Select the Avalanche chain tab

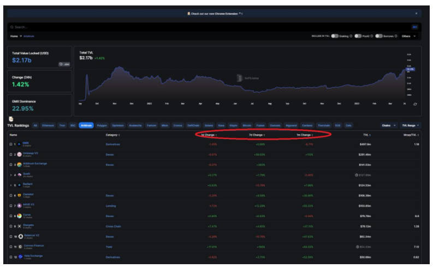pyautogui.click(x=135, y=126)
